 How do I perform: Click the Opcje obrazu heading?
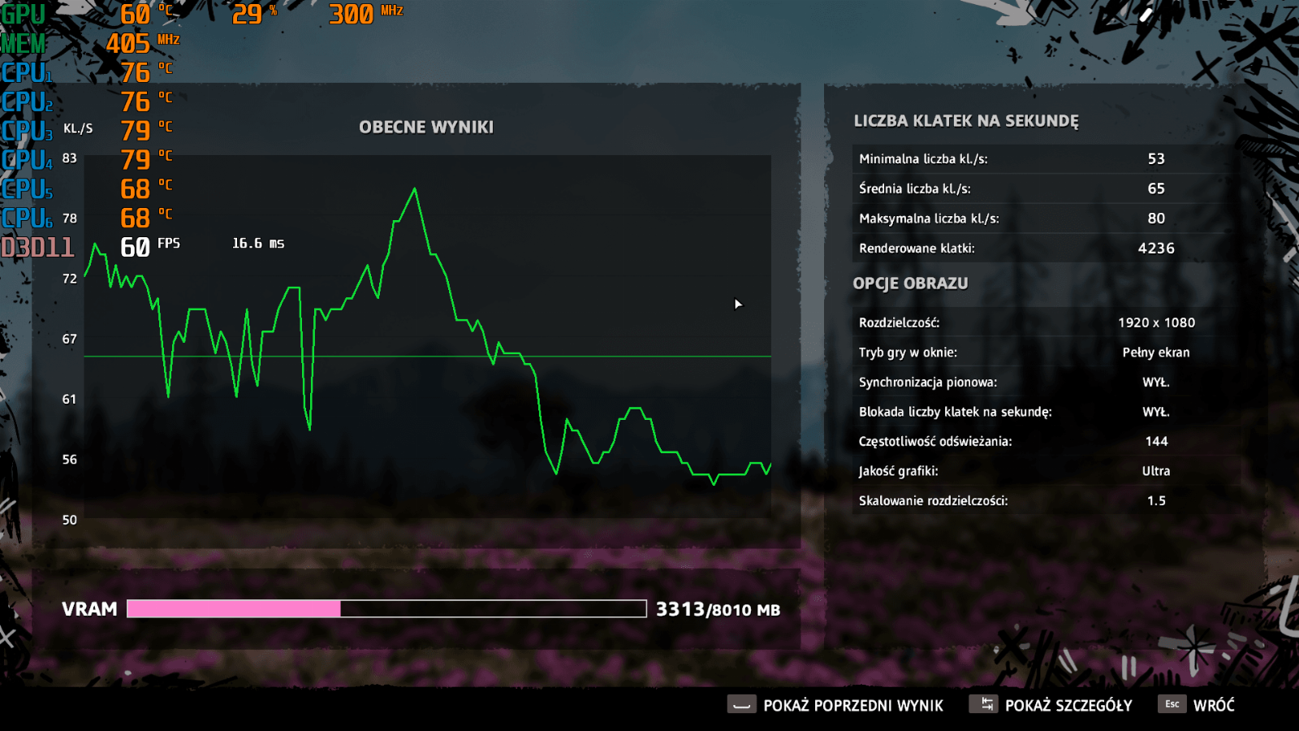910,283
